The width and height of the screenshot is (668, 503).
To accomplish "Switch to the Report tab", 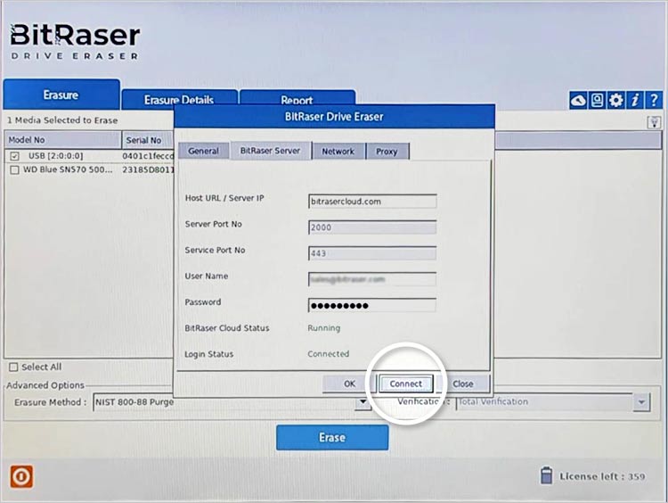I will coord(297,99).
